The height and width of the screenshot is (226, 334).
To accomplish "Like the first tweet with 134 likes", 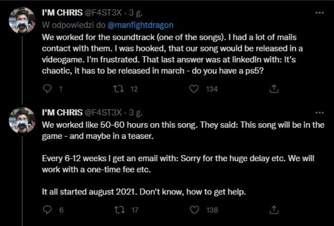I will click(x=196, y=89).
